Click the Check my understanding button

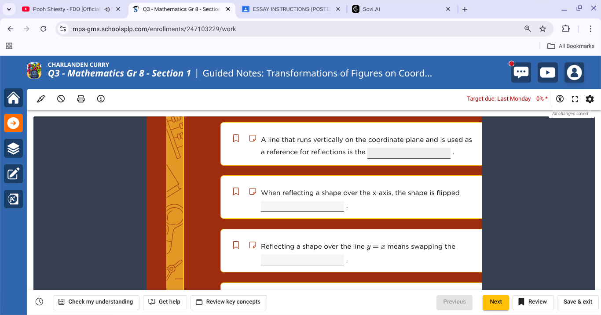coord(96,302)
